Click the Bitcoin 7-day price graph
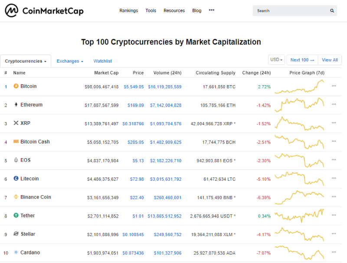347x263 pixels. pos(299,87)
